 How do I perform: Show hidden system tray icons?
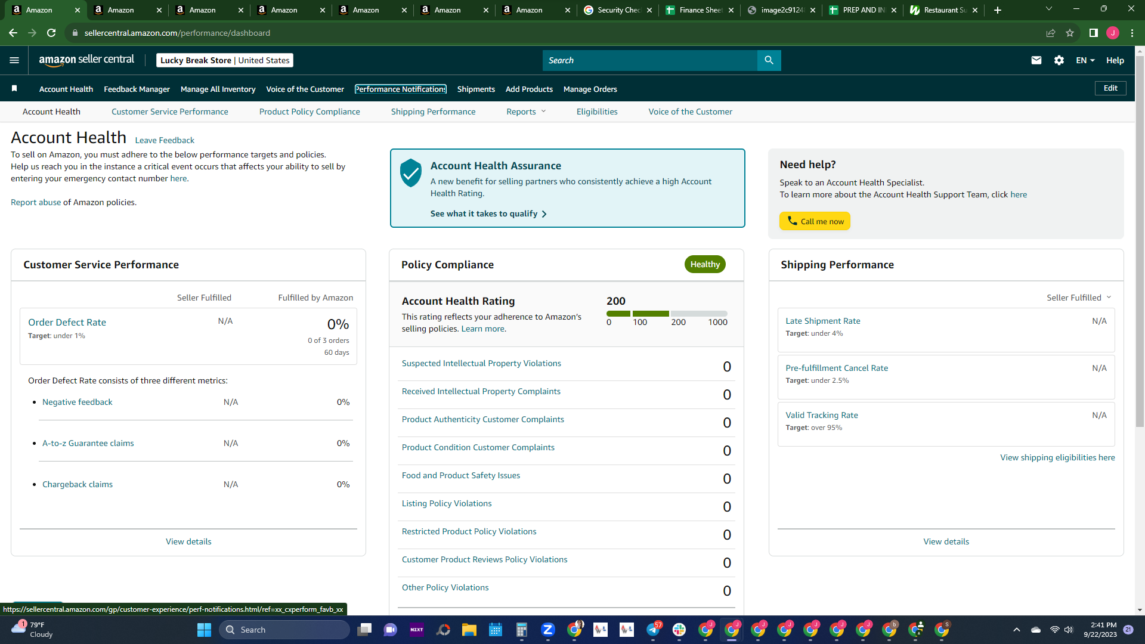tap(1017, 630)
